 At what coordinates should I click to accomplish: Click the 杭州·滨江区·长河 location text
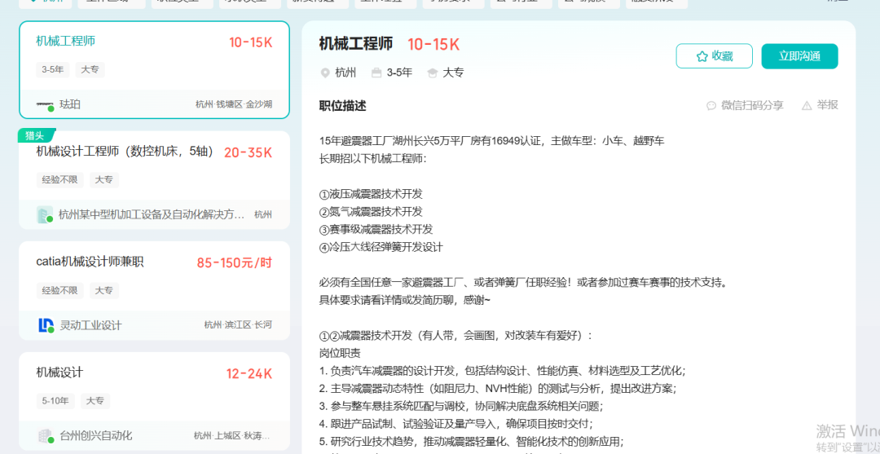point(238,325)
